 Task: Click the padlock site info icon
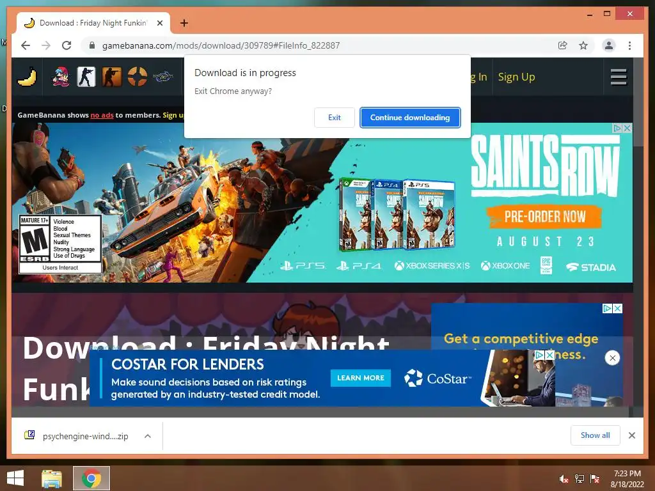(x=92, y=45)
